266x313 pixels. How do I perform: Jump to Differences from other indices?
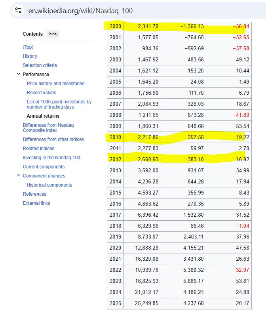(x=53, y=139)
